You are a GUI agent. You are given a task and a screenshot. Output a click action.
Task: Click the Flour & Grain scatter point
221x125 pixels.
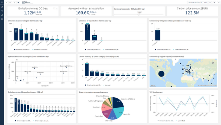pos(64,73)
